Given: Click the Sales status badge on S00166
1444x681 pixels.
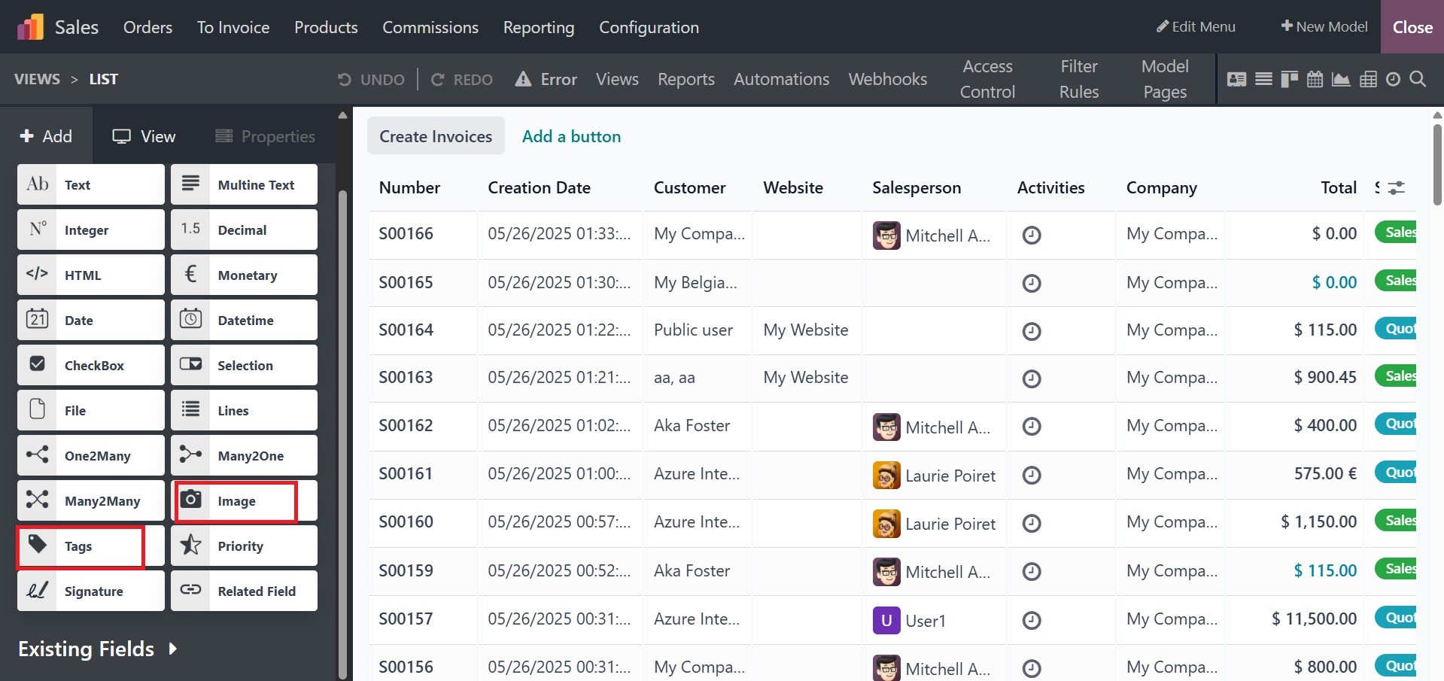Looking at the screenshot, I should pyautogui.click(x=1397, y=233).
